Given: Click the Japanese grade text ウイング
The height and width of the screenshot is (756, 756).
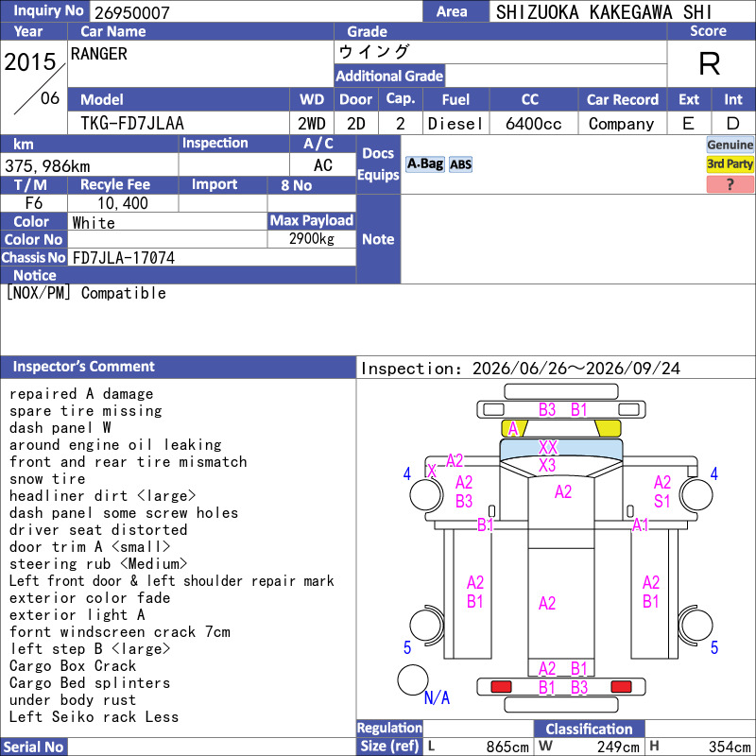Looking at the screenshot, I should tap(374, 52).
